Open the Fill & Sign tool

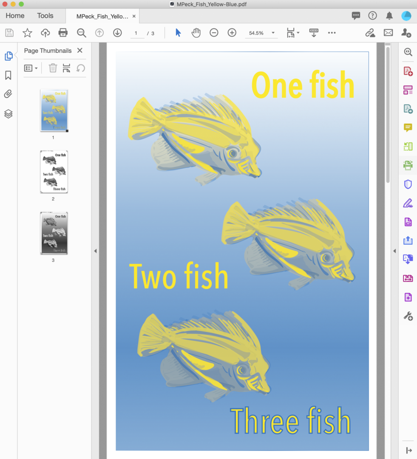pyautogui.click(x=408, y=203)
